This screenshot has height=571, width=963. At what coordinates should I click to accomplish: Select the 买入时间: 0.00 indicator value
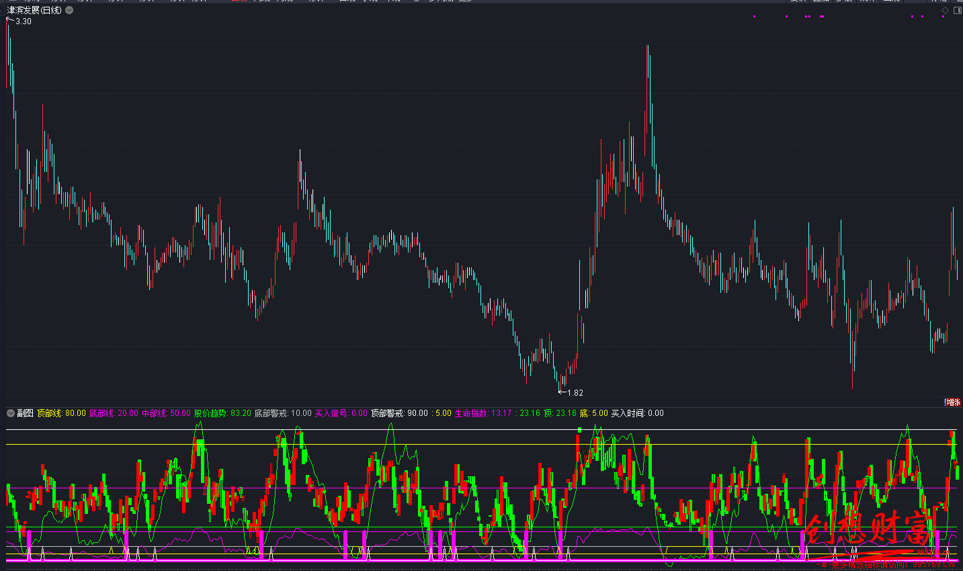(637, 413)
